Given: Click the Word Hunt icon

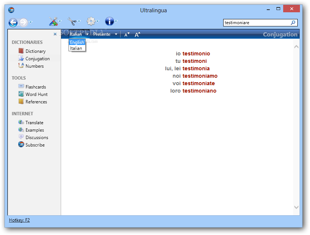Looking at the screenshot, I should click(21, 94).
